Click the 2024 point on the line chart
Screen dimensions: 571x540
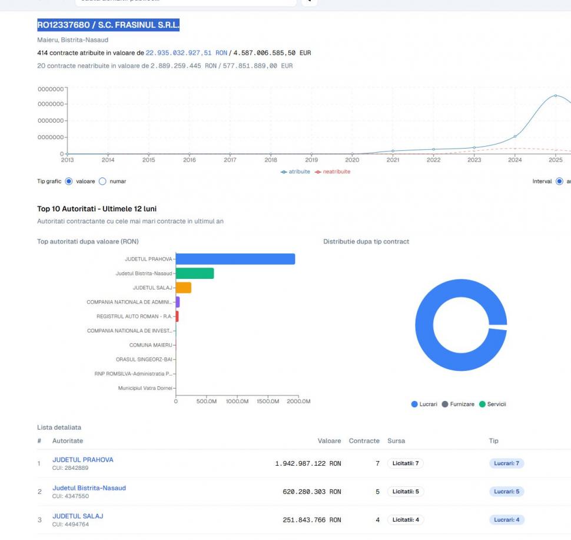[x=515, y=136]
